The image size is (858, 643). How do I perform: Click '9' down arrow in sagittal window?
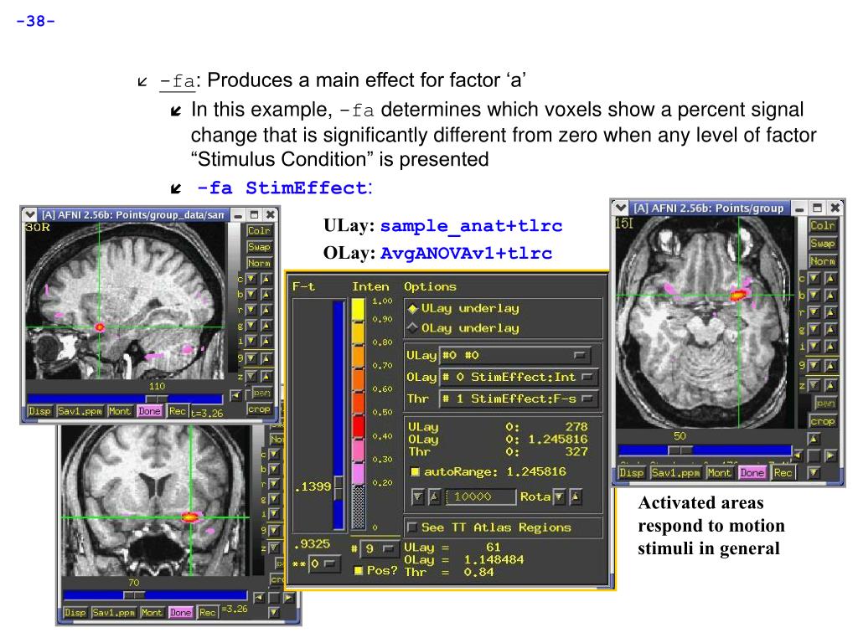tap(251, 358)
